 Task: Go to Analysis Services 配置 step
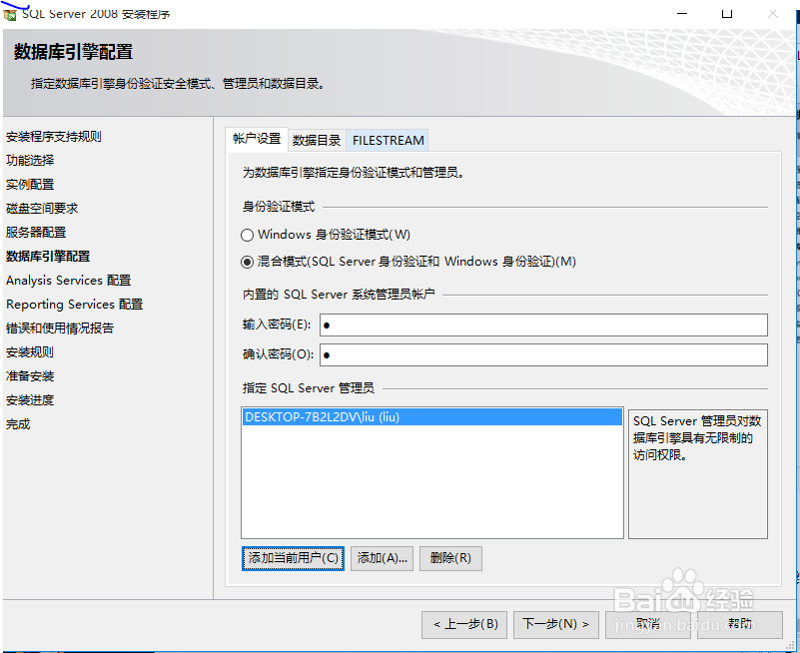click(68, 280)
